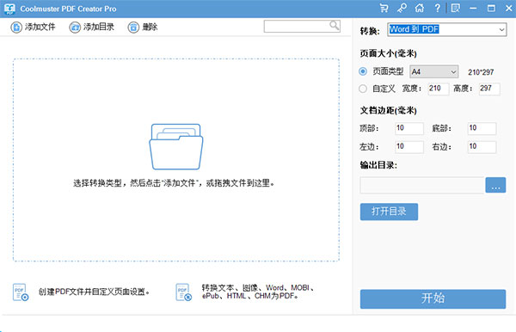Close the Coolmuster PDF Creator Pro window
This screenshot has width=516, height=332.
point(509,9)
